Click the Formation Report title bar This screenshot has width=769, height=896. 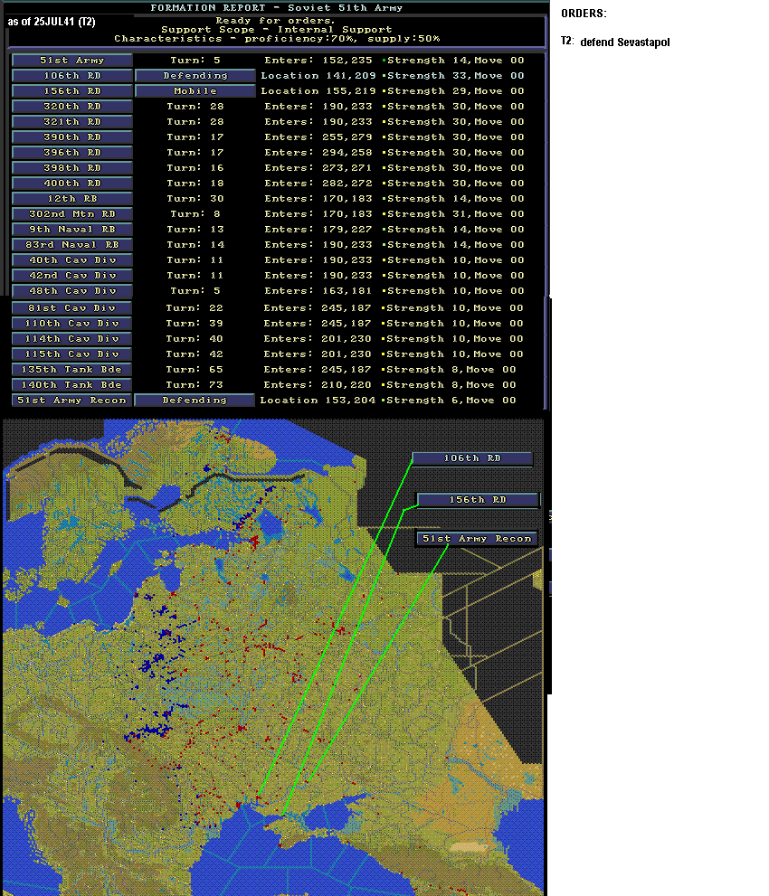[277, 7]
